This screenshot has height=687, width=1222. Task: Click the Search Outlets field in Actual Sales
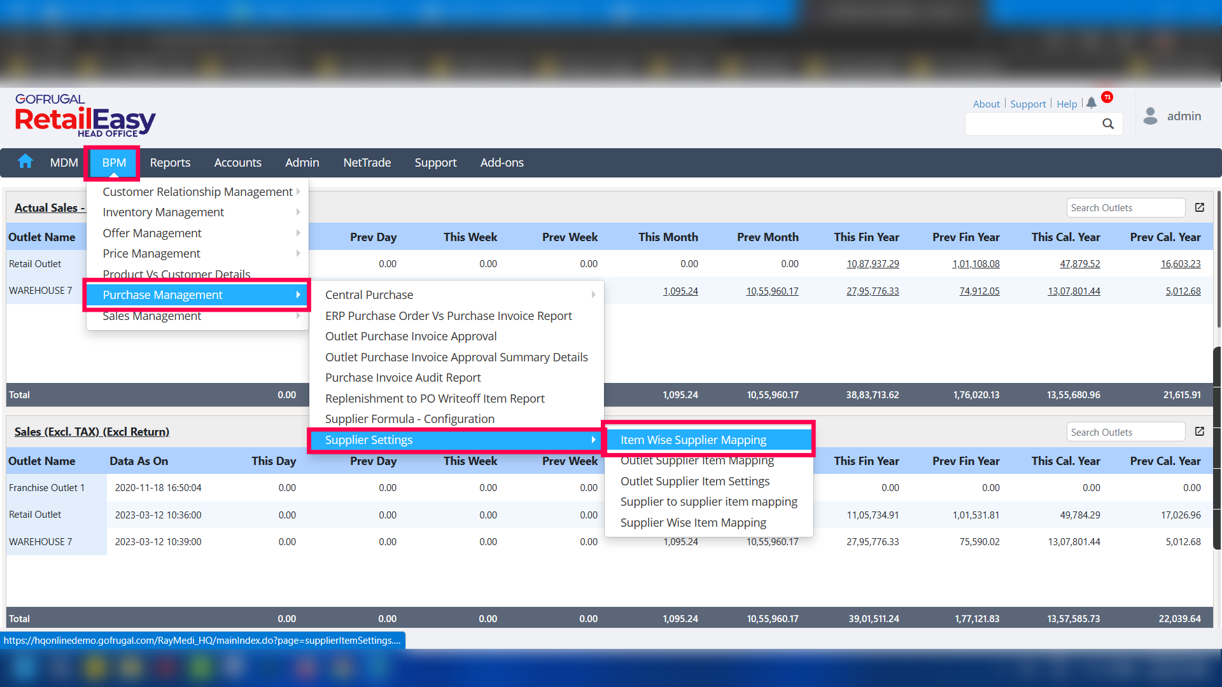(x=1125, y=207)
